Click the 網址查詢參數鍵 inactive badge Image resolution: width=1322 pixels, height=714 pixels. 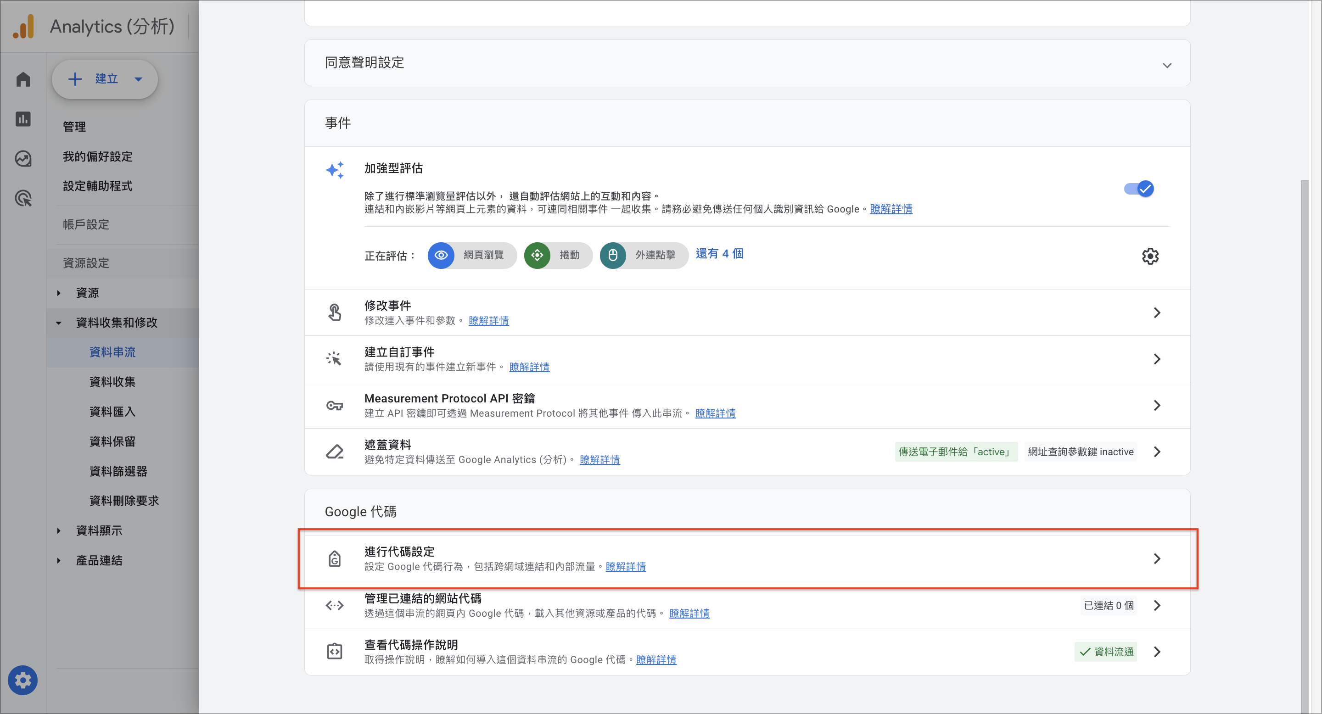click(x=1080, y=452)
